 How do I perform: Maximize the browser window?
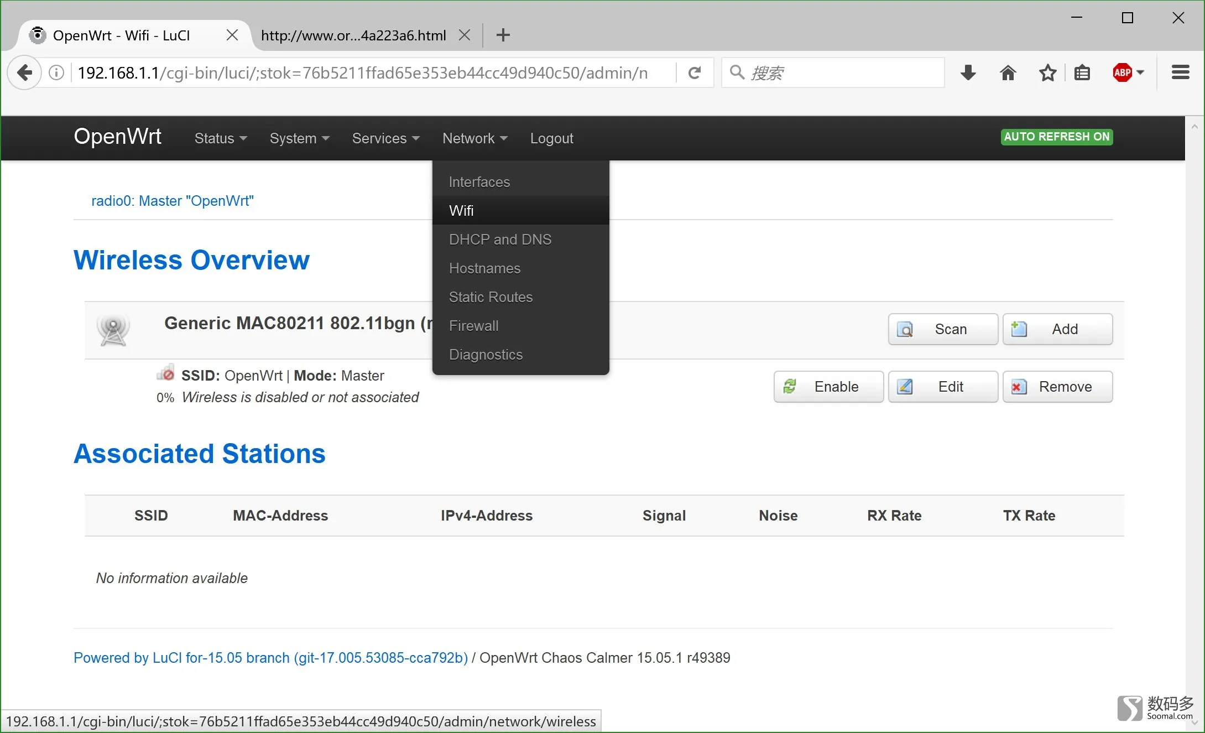pos(1127,18)
